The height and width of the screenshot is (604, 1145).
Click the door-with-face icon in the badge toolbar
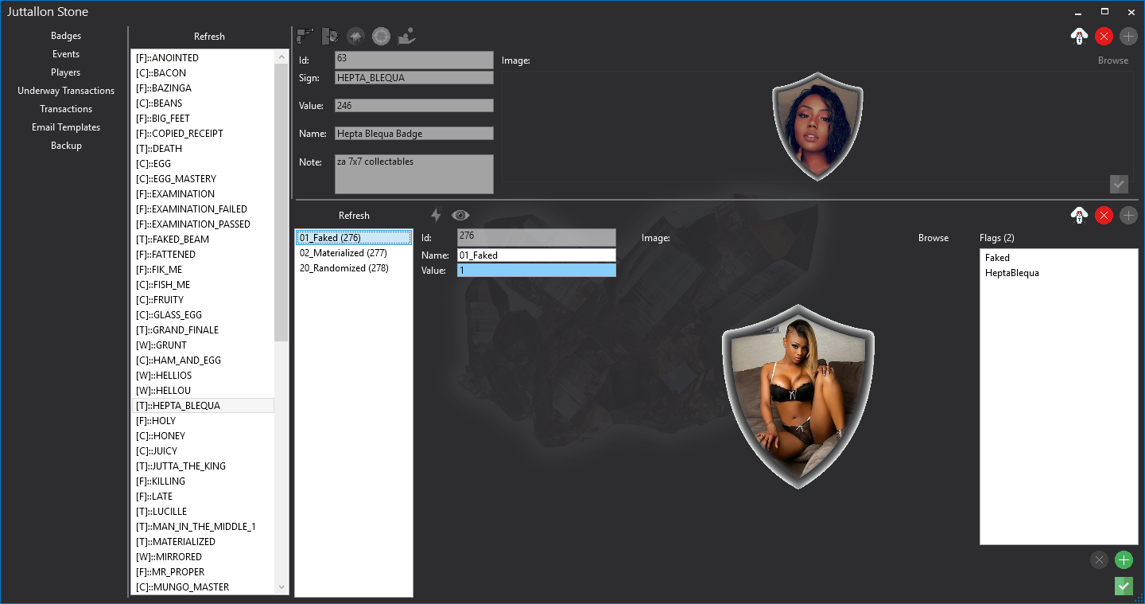pos(330,36)
